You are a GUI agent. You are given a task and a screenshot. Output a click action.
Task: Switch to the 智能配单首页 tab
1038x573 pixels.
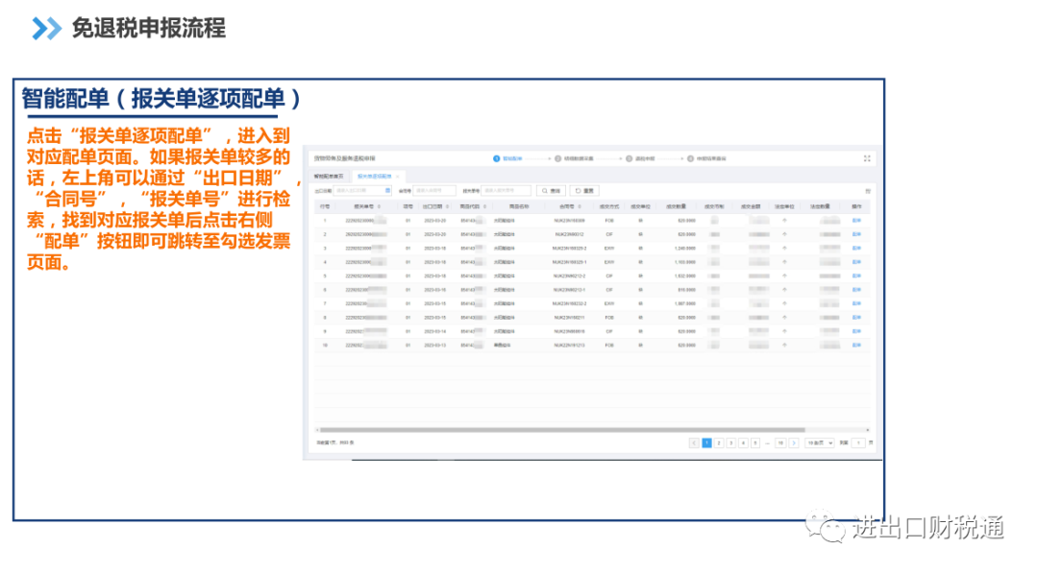[x=329, y=177]
